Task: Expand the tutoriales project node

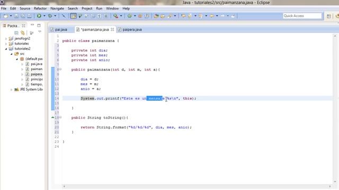Action: coord(6,44)
